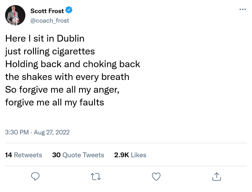Image resolution: width=252 pixels, height=192 pixels.
Task: Click the reply speech bubble icon
Action: (35, 176)
